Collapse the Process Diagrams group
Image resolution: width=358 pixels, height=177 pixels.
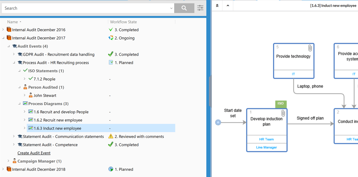coord(19,104)
